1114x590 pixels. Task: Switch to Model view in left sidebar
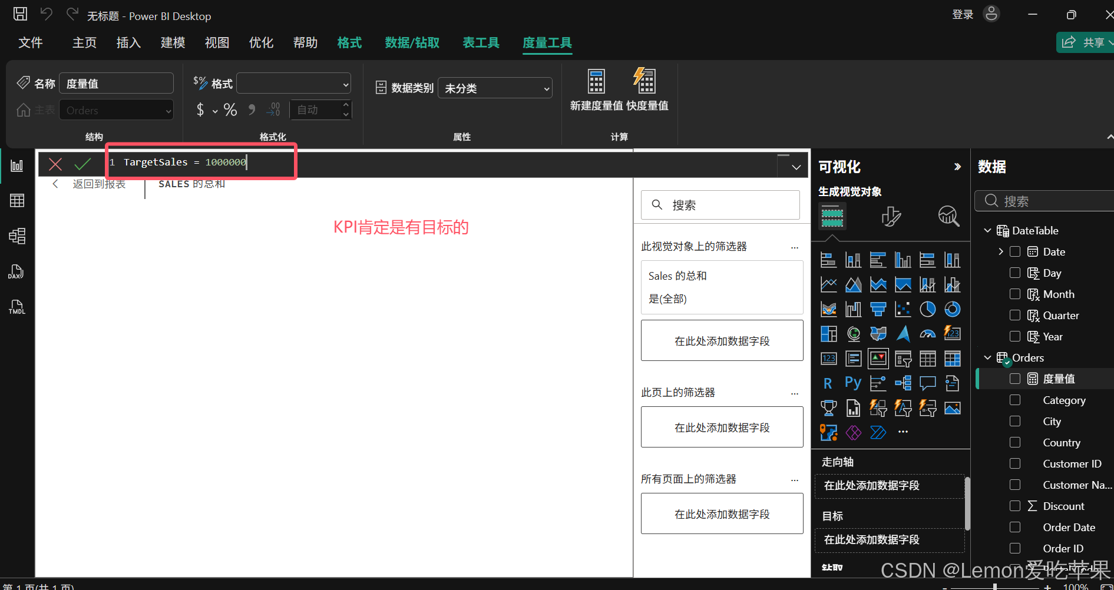point(17,236)
